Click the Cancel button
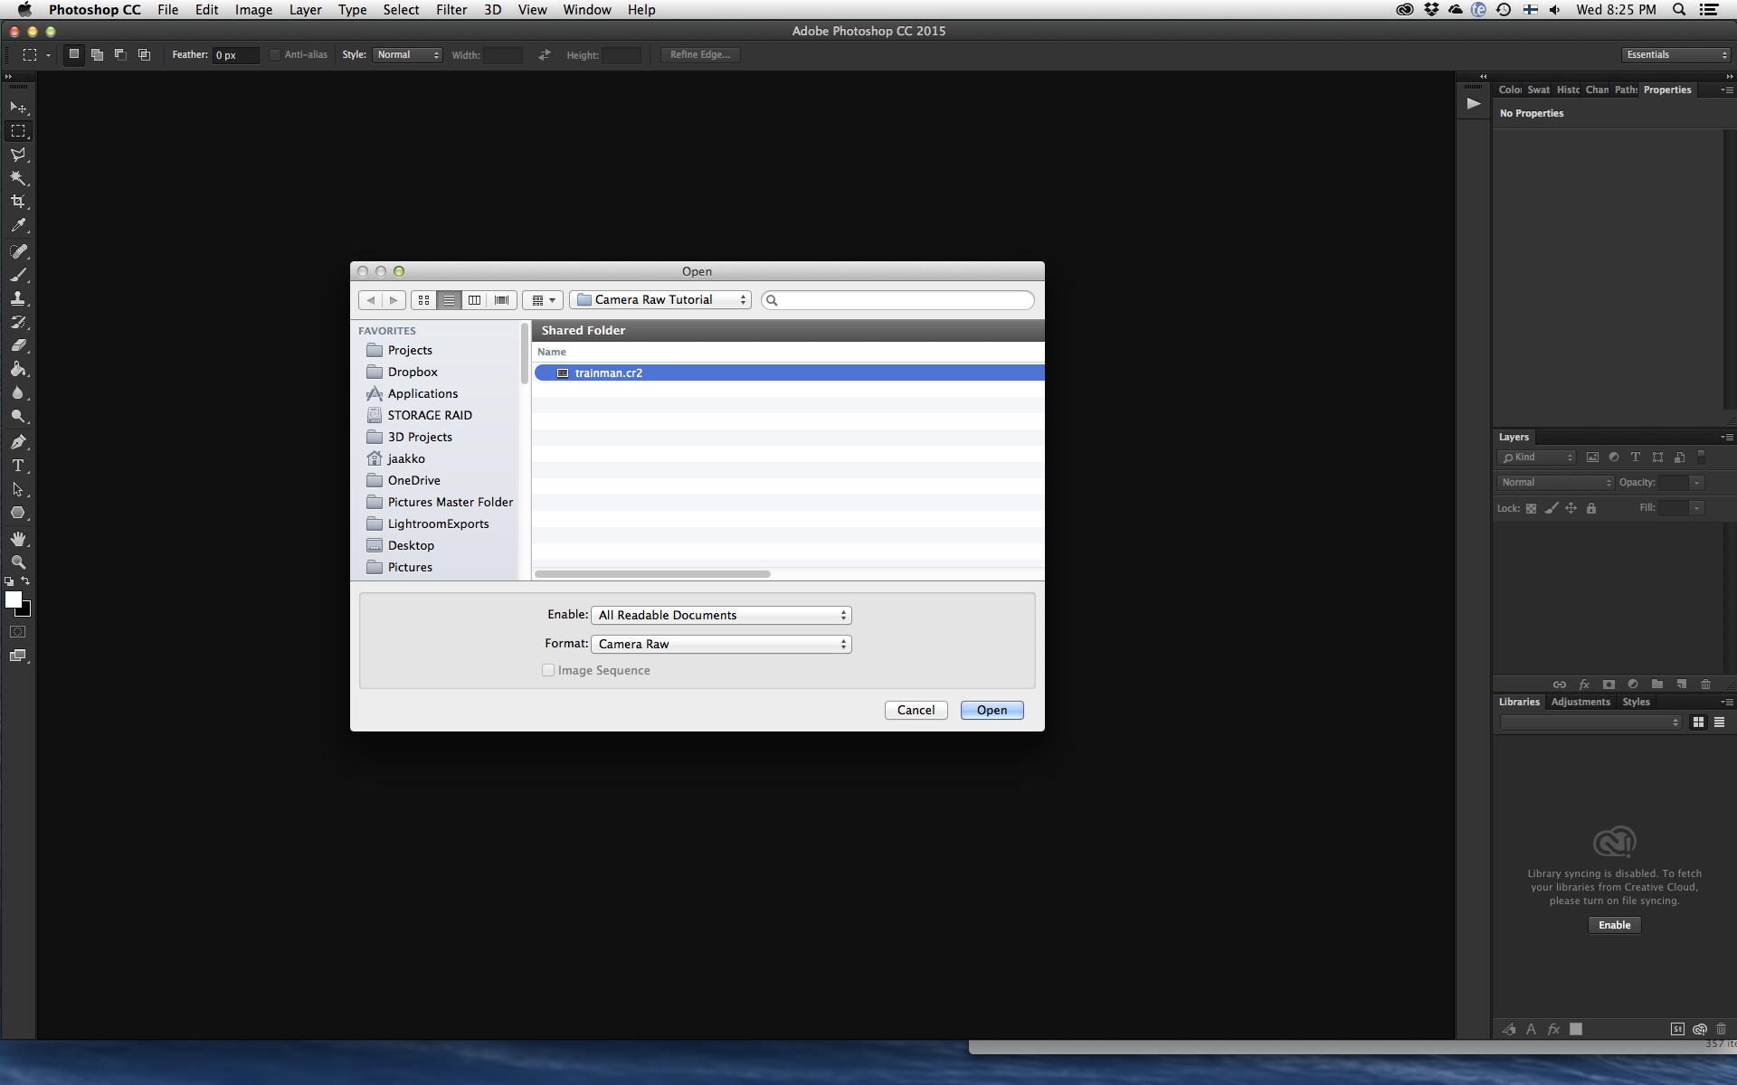Screen dimensions: 1737x1085 [916, 711]
